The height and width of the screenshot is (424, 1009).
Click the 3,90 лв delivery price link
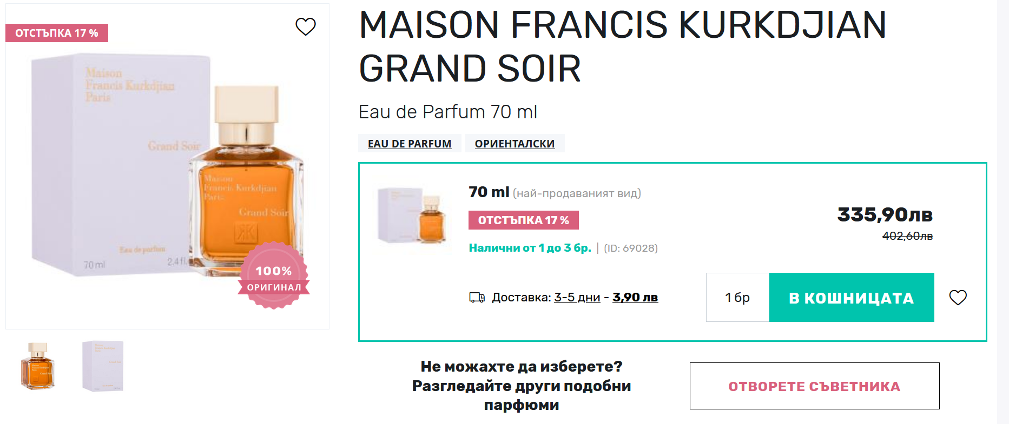pyautogui.click(x=635, y=298)
